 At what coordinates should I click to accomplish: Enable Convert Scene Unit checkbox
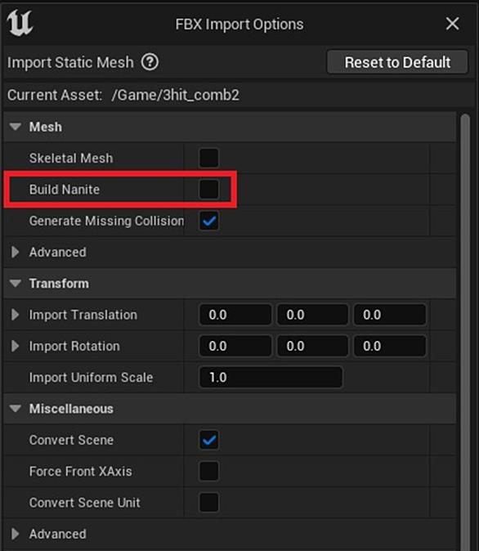coord(208,503)
